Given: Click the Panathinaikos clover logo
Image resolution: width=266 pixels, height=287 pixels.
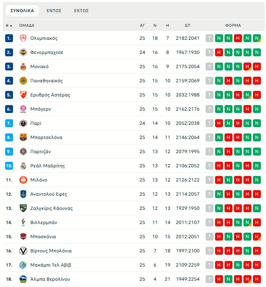Looking at the screenshot, I should coord(23,81).
